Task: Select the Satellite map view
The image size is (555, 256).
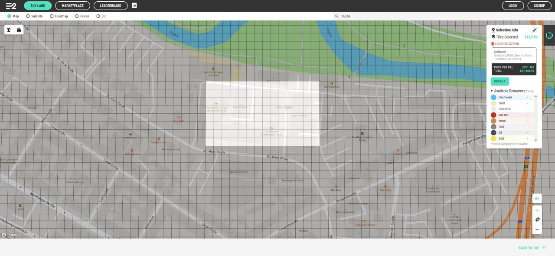Action: point(34,16)
